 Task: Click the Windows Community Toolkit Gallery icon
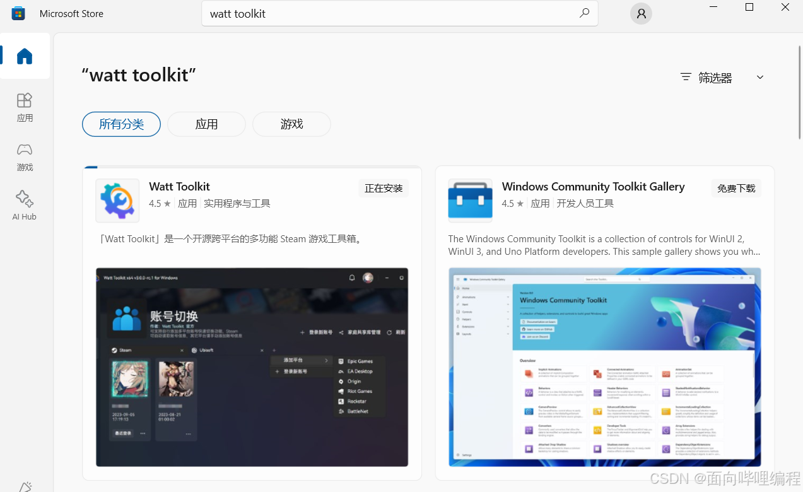pyautogui.click(x=470, y=201)
